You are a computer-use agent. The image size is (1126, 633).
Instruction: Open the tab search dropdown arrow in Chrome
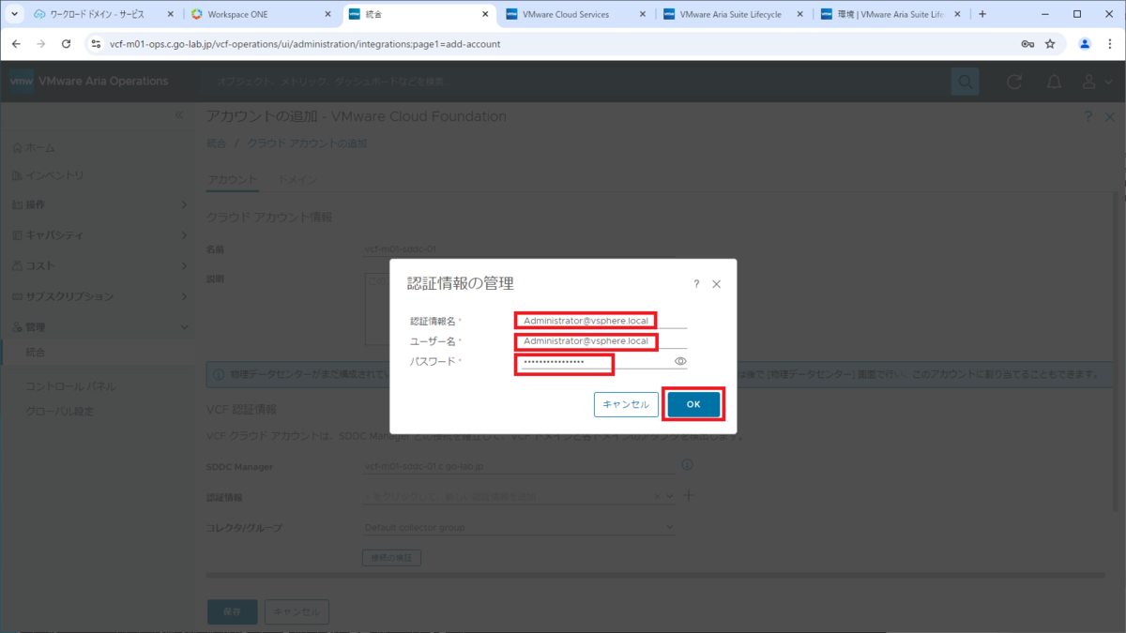pos(14,14)
